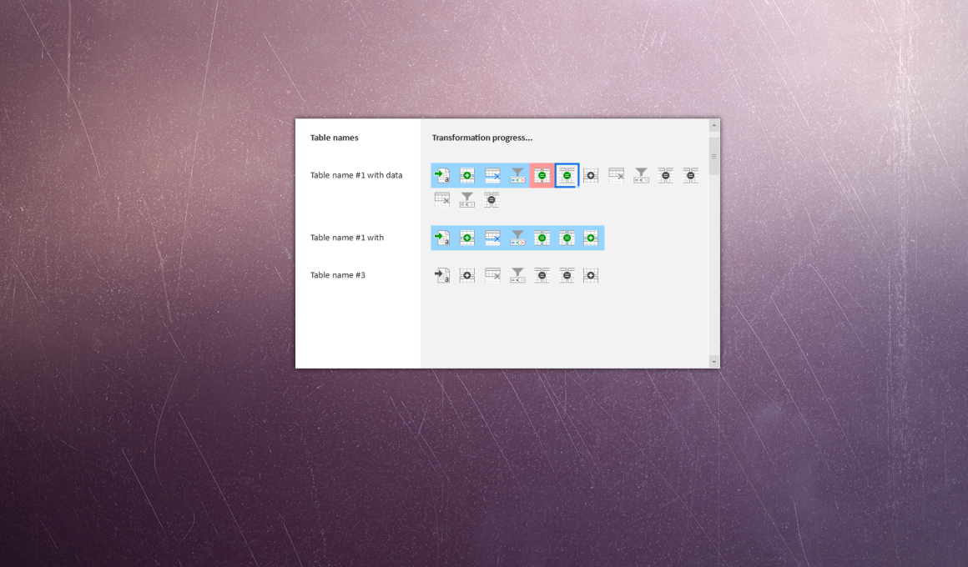This screenshot has width=968, height=567.
Task: Click the blue-outlined selected transformation step
Action: (x=566, y=175)
